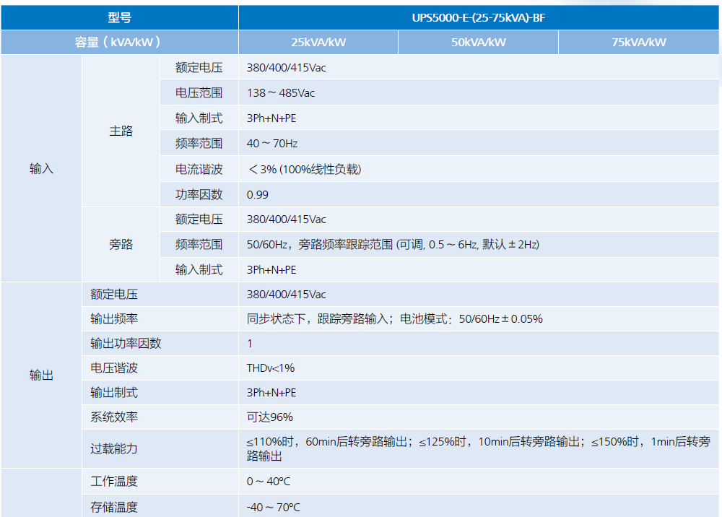Select the 频率范围 label in the 主路 rows
722x517 pixels.
click(199, 144)
